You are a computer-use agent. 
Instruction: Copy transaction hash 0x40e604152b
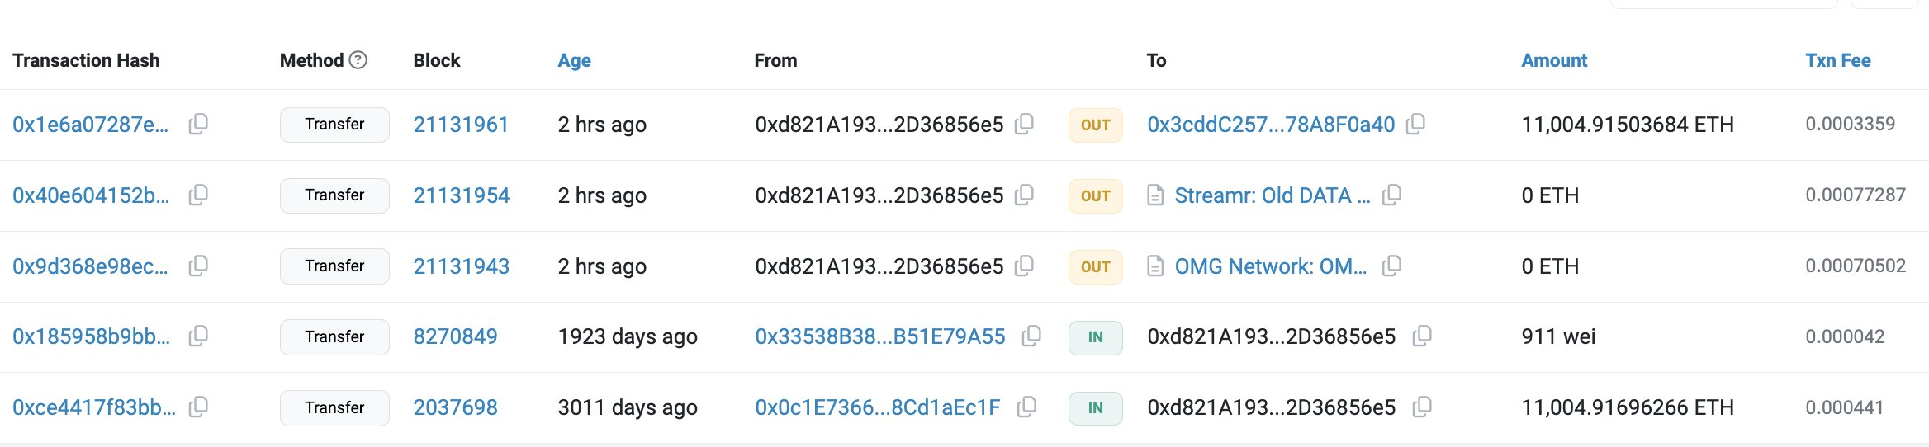click(198, 195)
